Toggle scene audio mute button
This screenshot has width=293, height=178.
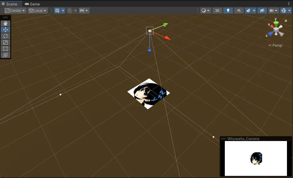239,11
